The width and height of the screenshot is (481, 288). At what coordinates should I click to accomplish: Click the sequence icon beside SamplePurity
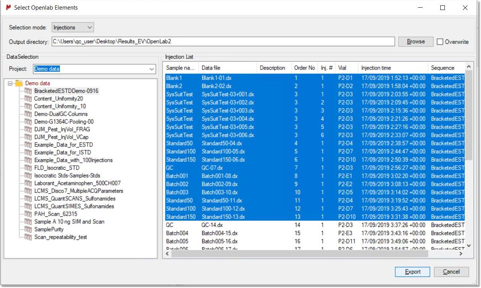point(28,230)
